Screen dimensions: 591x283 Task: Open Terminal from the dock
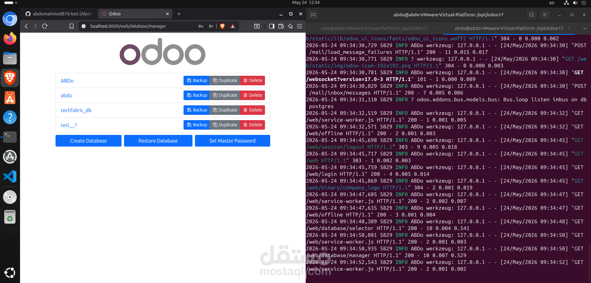point(10,137)
